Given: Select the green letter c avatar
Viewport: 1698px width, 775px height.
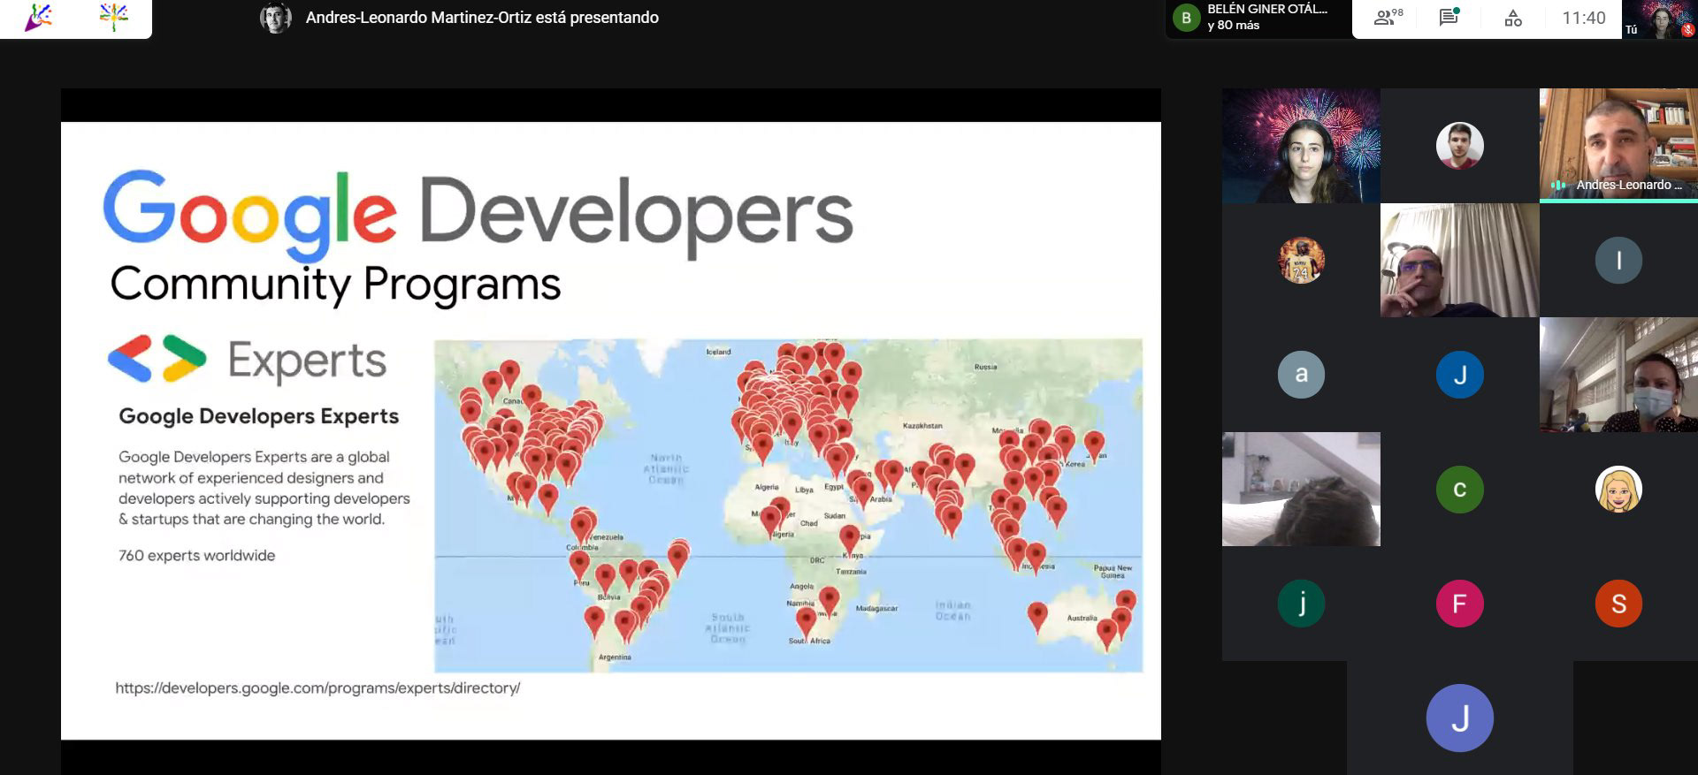Looking at the screenshot, I should click(1459, 489).
